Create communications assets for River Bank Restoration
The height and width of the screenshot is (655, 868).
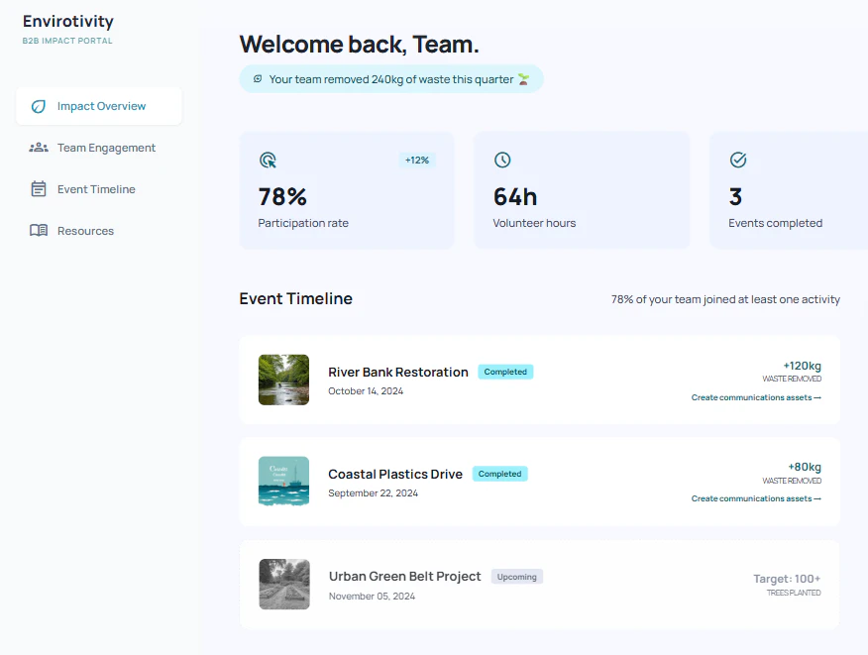[x=756, y=397]
